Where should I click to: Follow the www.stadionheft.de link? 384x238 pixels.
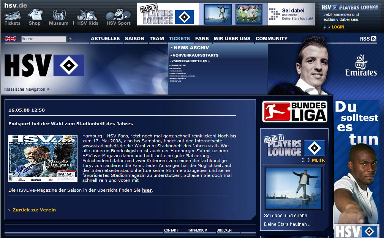pyautogui.click(x=104, y=145)
